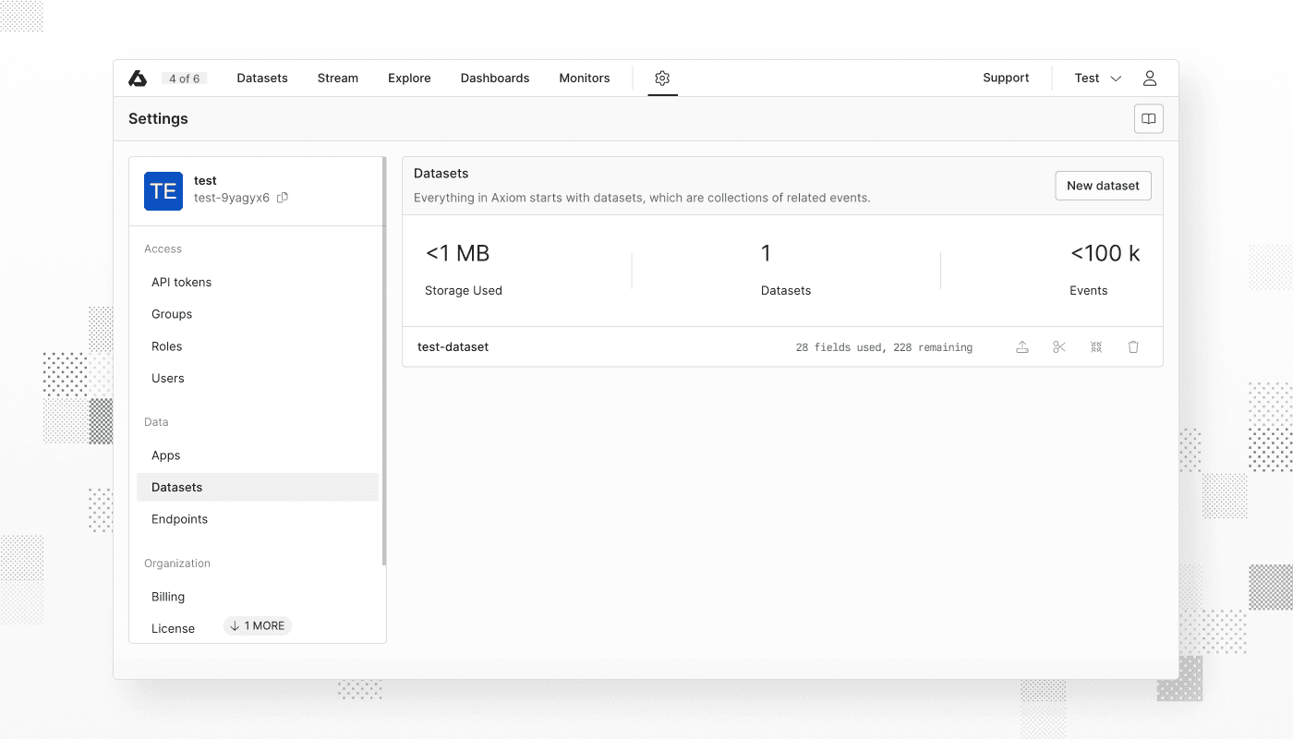Expand the 1 MORE sidebar section
This screenshot has height=739, width=1293.
(257, 625)
